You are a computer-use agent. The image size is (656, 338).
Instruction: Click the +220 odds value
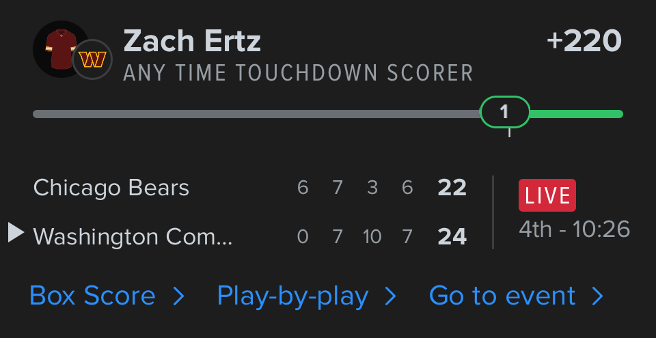[x=584, y=42]
